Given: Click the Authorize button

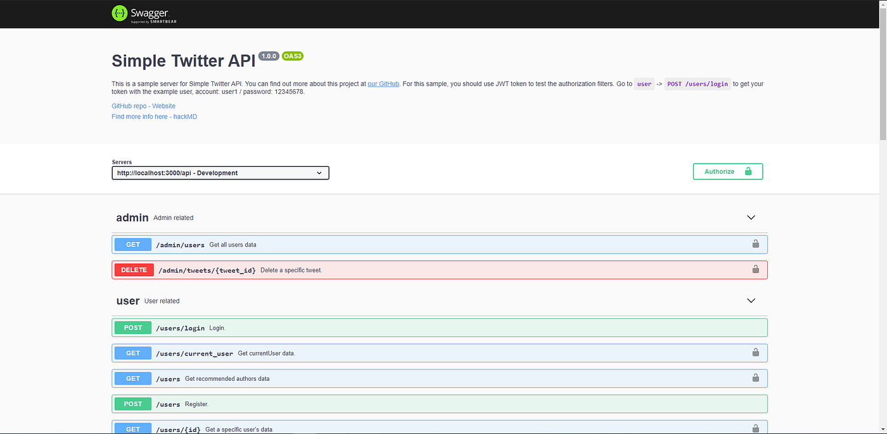Looking at the screenshot, I should [728, 172].
